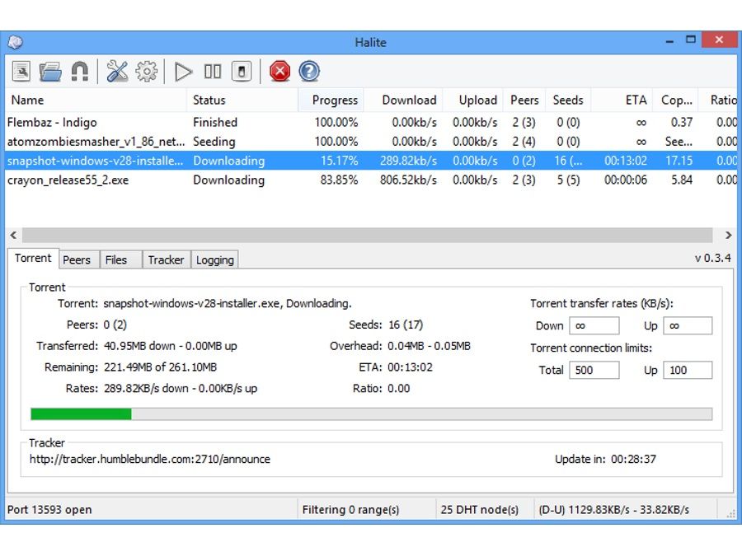
Task: Switch to the Peers tab
Action: (x=77, y=259)
